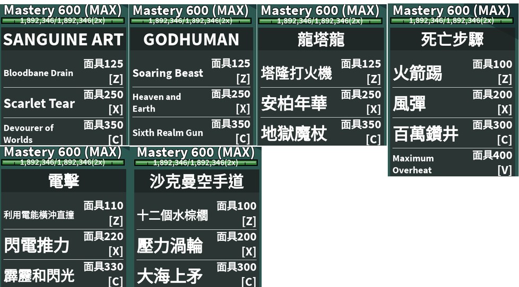Click the 電擊 style title
Image resolution: width=519 pixels, height=287 pixels.
pyautogui.click(x=64, y=181)
